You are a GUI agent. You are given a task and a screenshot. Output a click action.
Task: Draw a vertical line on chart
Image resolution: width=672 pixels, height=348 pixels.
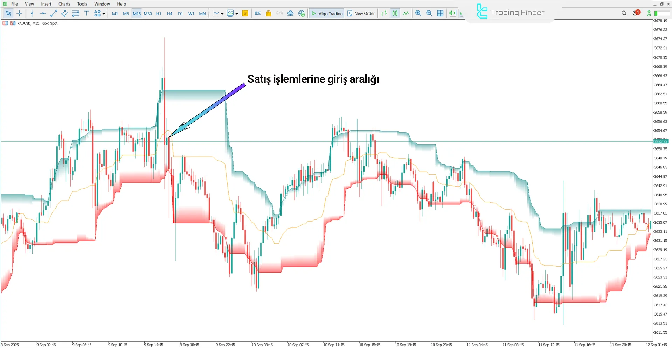pyautogui.click(x=32, y=13)
